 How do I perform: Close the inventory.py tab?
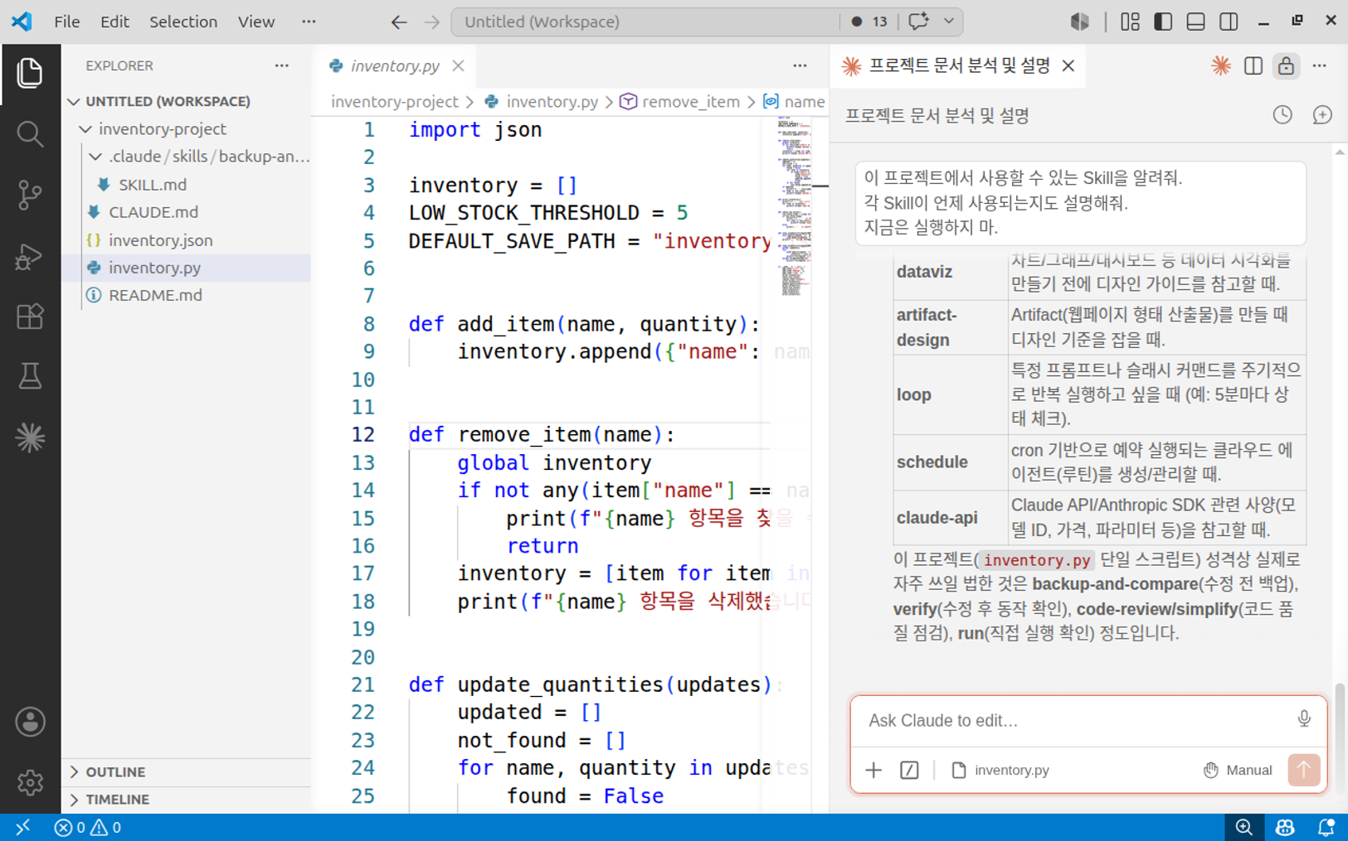pyautogui.click(x=458, y=65)
